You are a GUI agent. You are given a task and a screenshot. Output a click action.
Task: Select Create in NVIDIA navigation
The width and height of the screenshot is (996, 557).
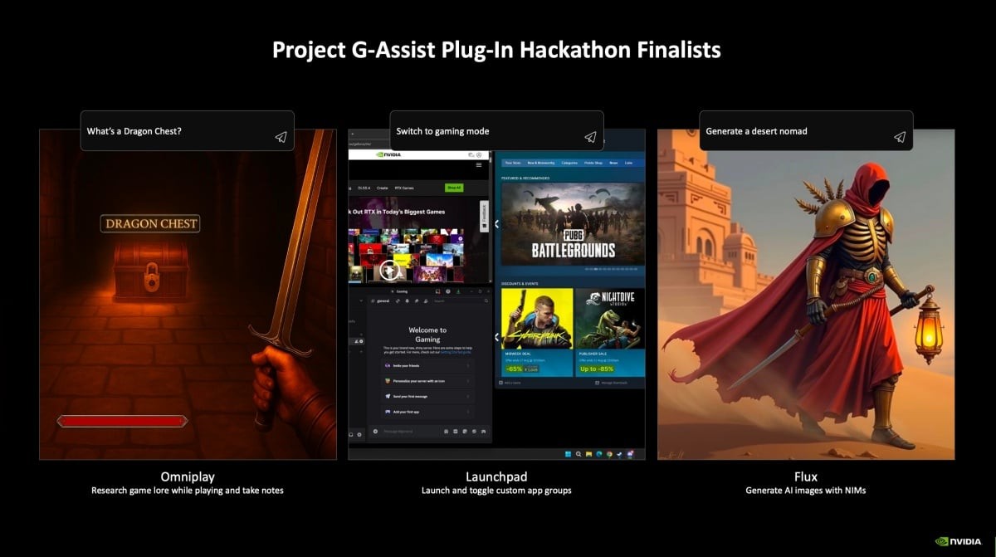point(383,188)
